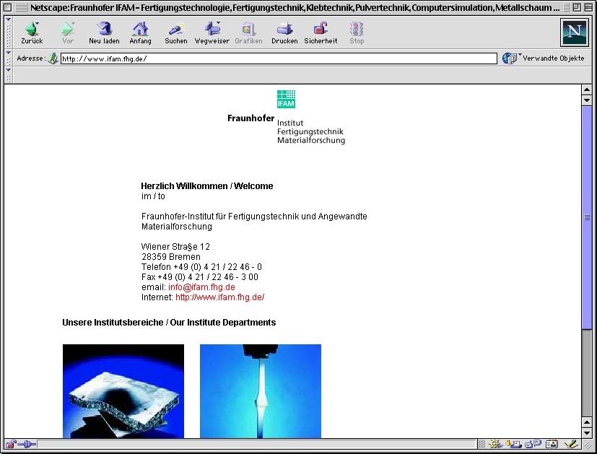The image size is (597, 454).
Task: Open the Composer pen icon
Action: tap(572, 444)
